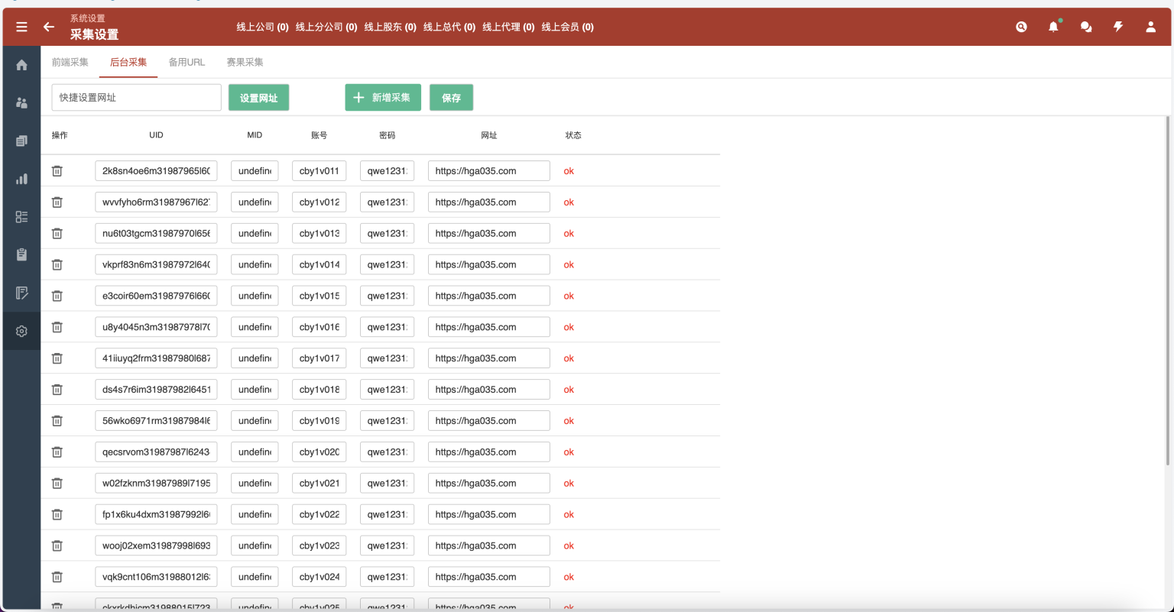
Task: Open the 备用URL tab
Action: tap(186, 62)
